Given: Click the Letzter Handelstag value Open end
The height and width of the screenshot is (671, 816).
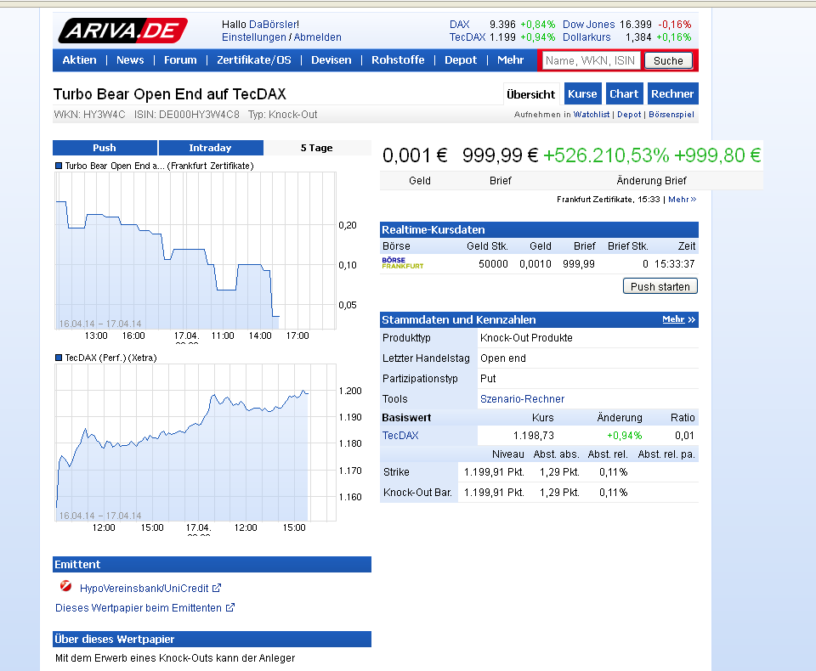Looking at the screenshot, I should [502, 358].
